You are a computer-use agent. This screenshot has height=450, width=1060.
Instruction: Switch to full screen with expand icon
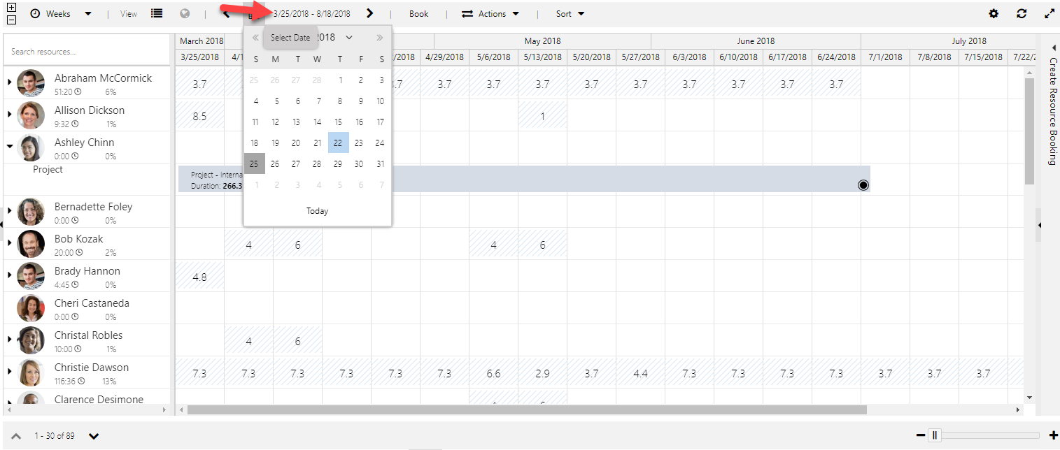[x=1049, y=13]
